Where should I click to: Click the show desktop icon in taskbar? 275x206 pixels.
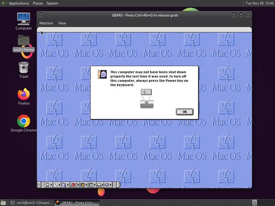[3, 203]
